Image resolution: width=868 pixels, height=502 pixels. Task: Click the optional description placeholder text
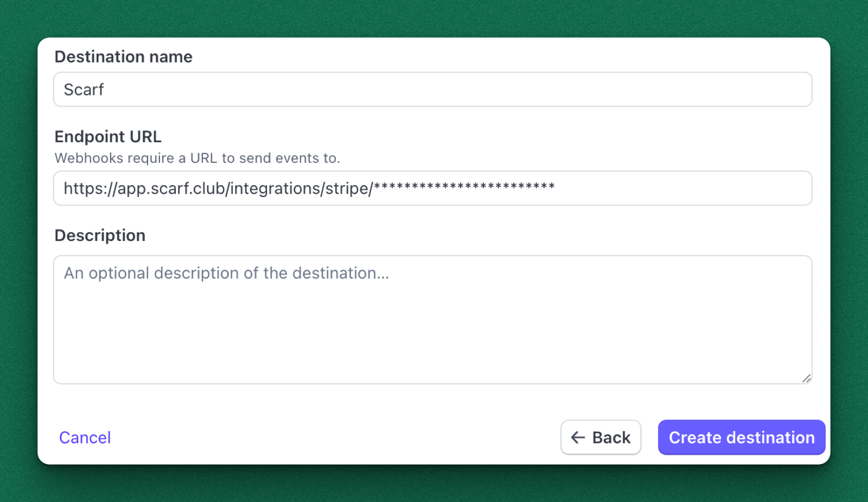tap(226, 273)
